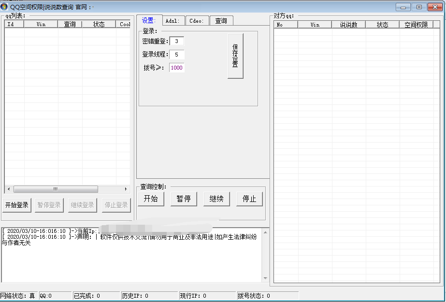Click the 对方qq: group label
446x302 pixels.
click(284, 16)
